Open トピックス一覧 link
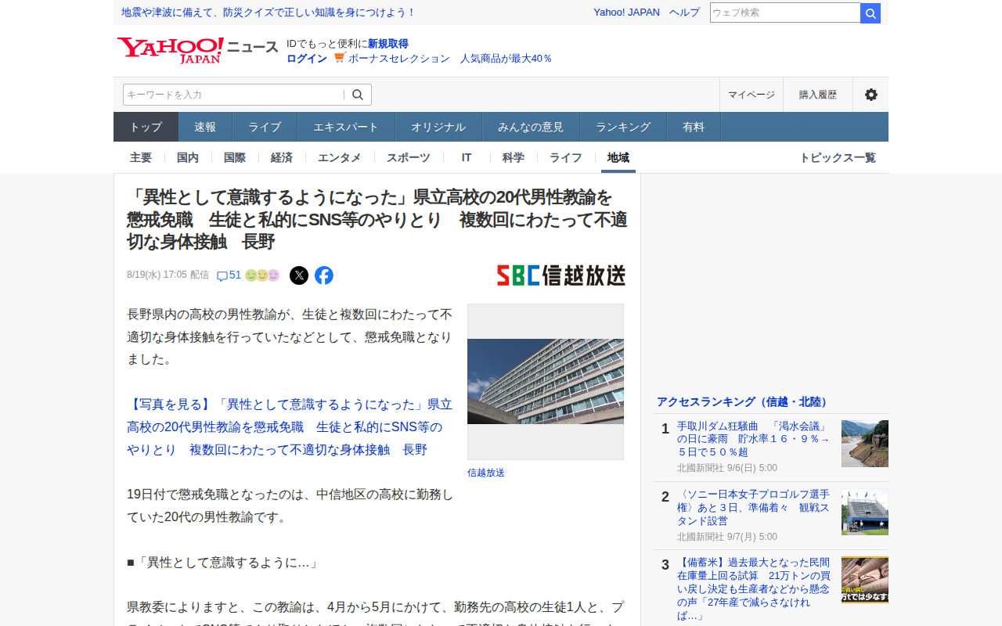The image size is (1002, 626). pyautogui.click(x=838, y=157)
